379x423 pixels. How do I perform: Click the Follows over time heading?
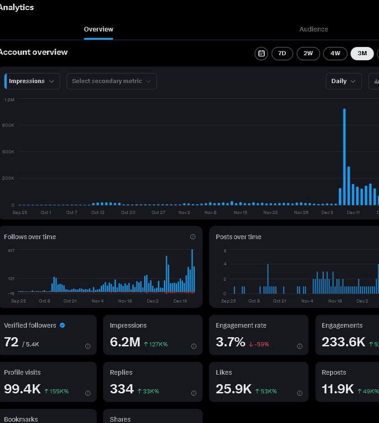[x=30, y=237]
